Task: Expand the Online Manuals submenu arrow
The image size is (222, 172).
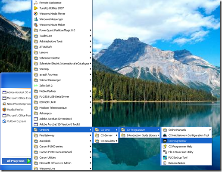Action: point(210,130)
